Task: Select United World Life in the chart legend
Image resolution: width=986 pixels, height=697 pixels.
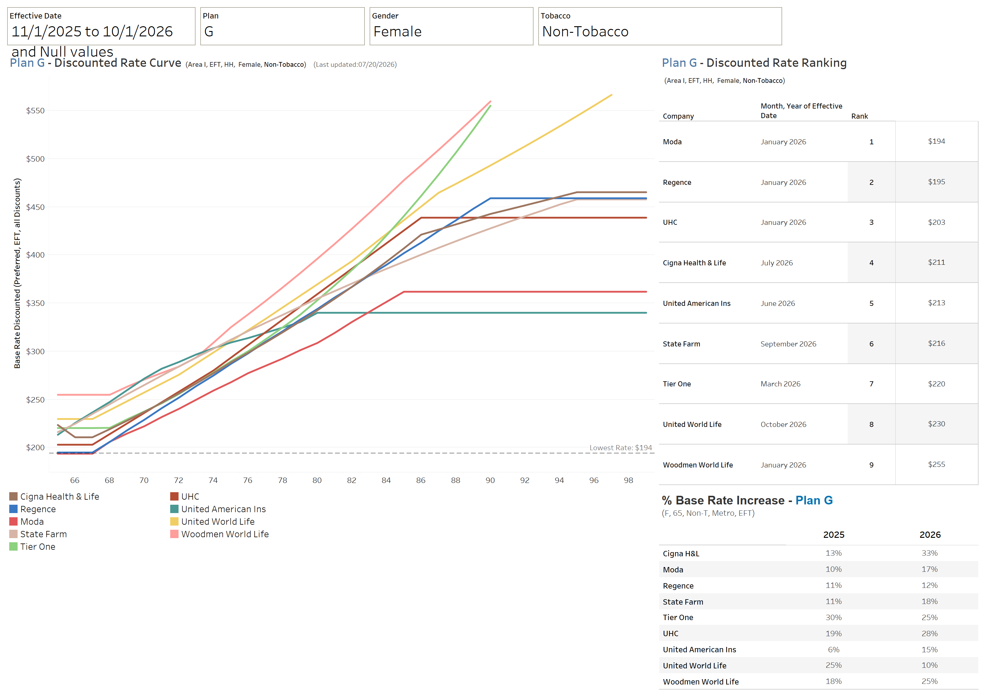Action: point(218,521)
